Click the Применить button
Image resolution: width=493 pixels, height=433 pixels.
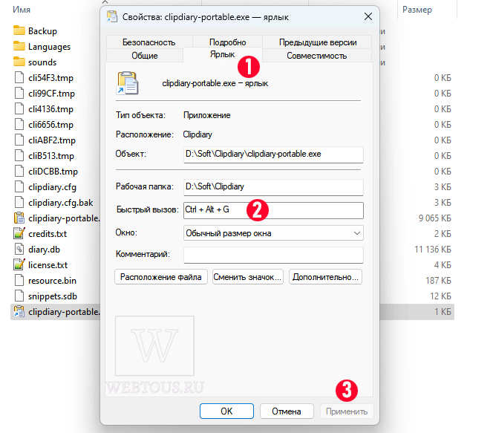[347, 411]
